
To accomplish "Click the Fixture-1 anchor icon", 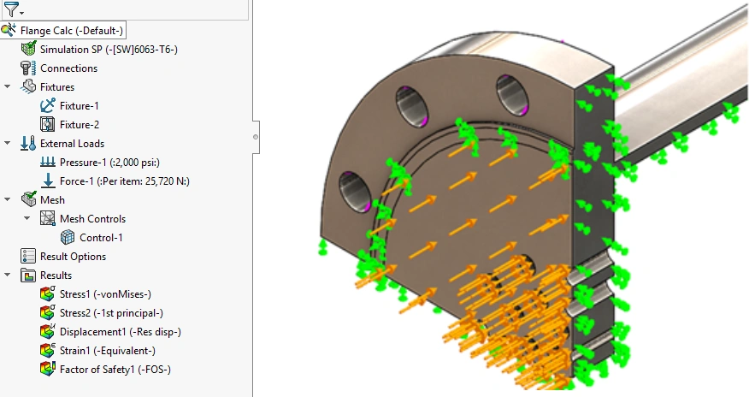I will 48,105.
